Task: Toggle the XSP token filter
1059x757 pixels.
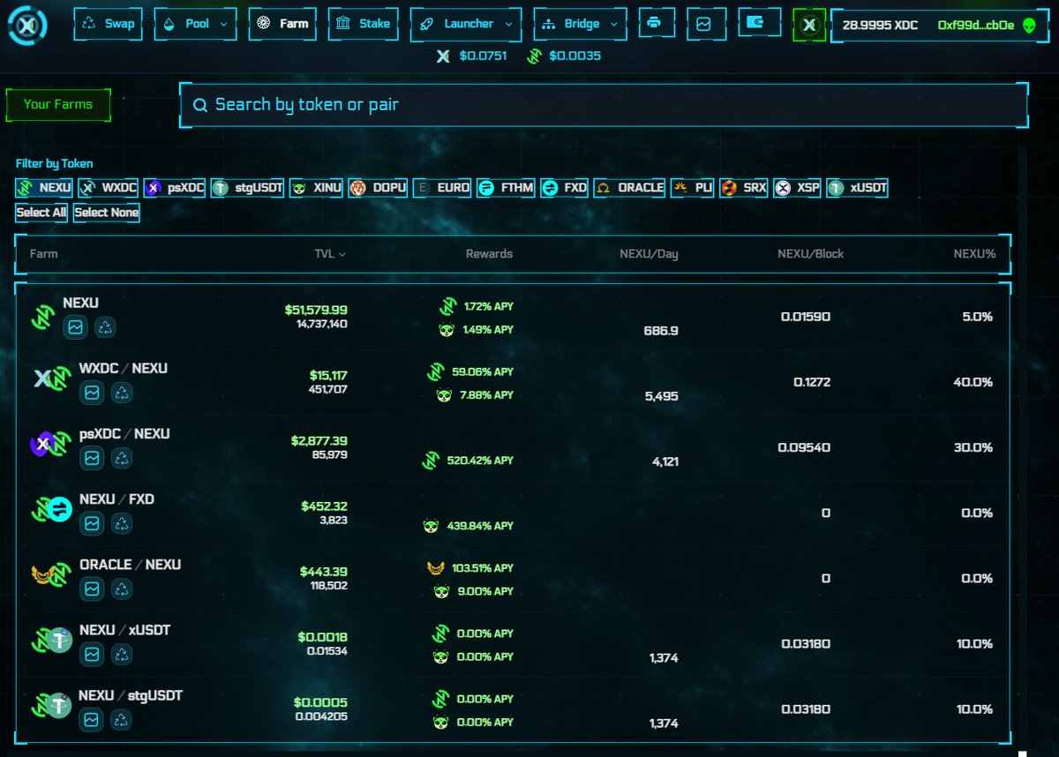Action: pyautogui.click(x=797, y=187)
